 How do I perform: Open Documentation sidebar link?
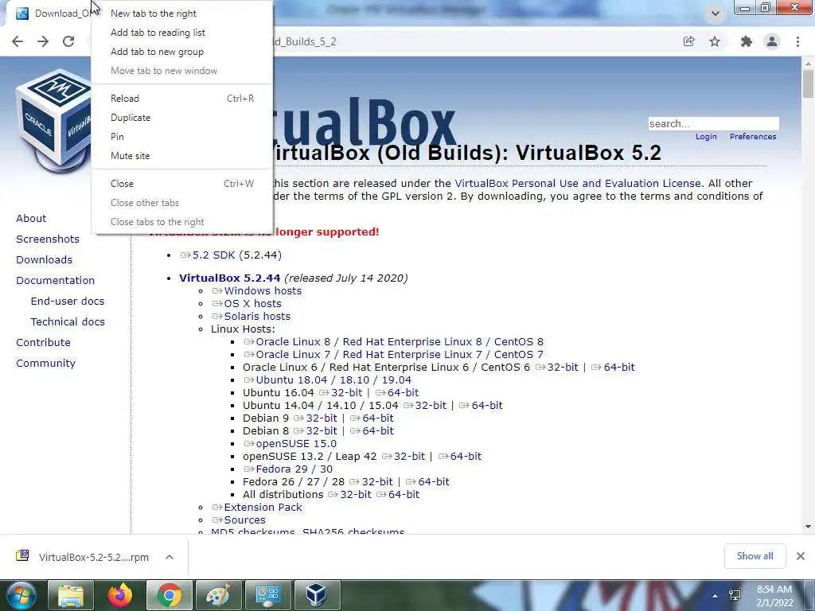56,281
